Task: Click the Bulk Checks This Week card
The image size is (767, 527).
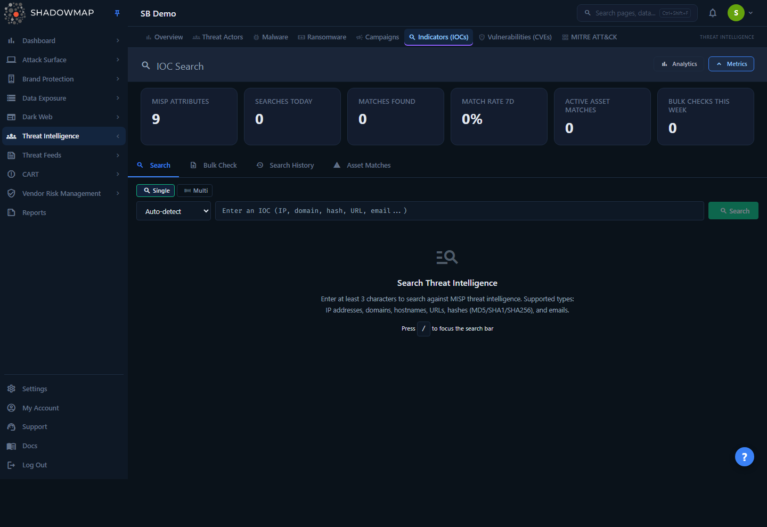Action: (x=706, y=117)
